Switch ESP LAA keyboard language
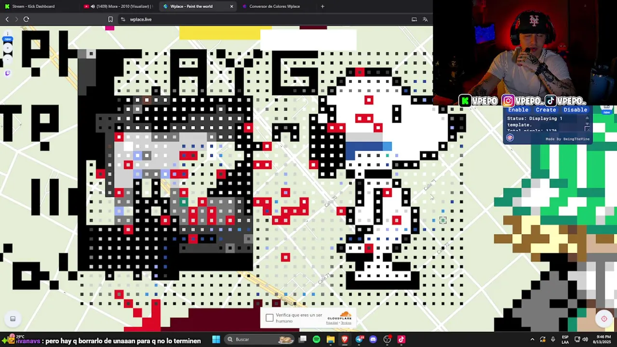This screenshot has width=617, height=347. pos(565,339)
